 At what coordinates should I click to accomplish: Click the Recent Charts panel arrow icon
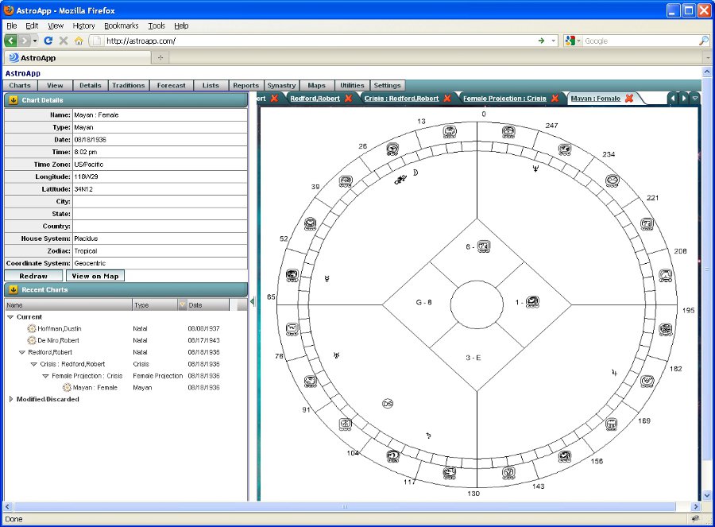(14, 290)
